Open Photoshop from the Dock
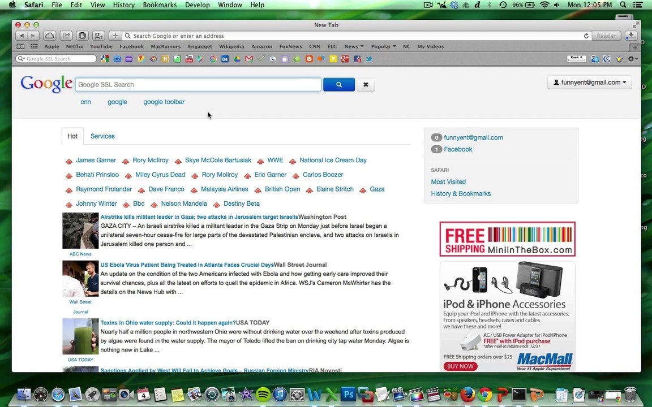Image resolution: width=652 pixels, height=407 pixels. pyautogui.click(x=348, y=393)
